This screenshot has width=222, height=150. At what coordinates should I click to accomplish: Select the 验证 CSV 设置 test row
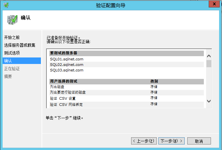127,98
